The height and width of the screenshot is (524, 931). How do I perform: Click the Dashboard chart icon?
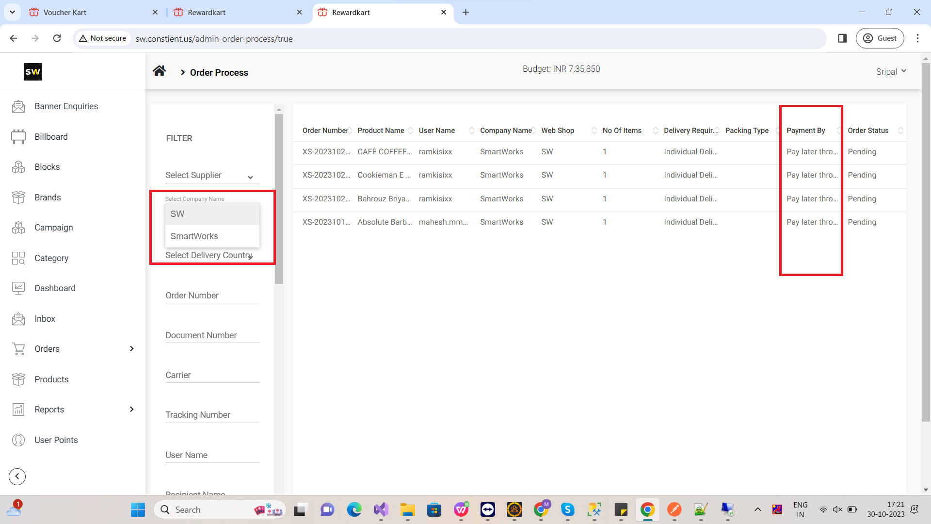click(x=18, y=288)
